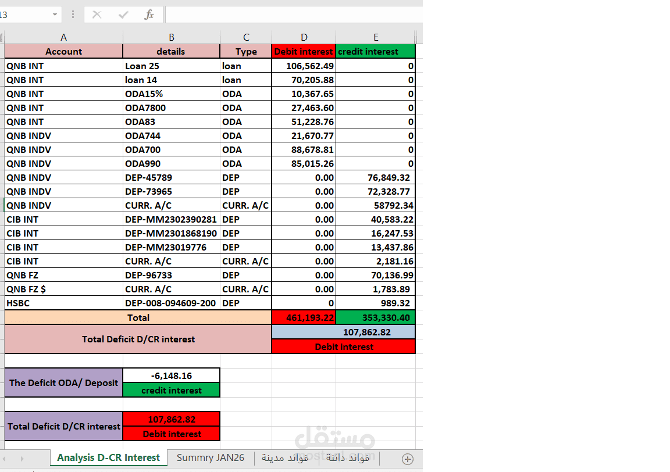Select the cell with value 27,463.60
This screenshot has height=472, width=670.
click(304, 108)
